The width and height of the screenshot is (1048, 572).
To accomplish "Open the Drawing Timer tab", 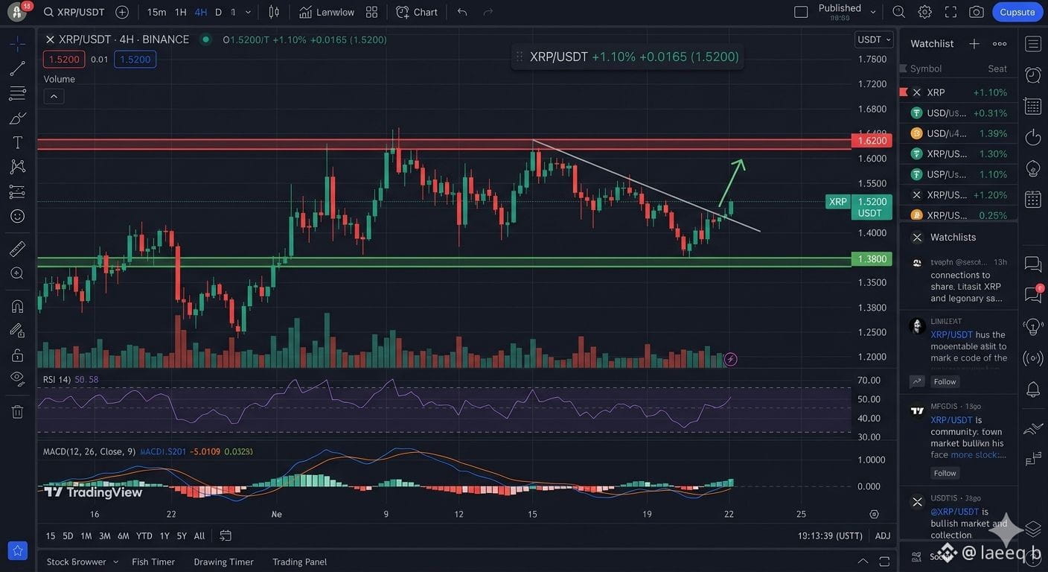I will click(223, 562).
